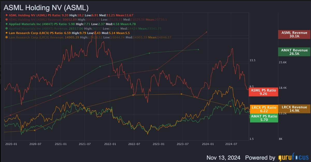
Task: Select the green AMAT Revenue 26.5K label
Action: click(x=294, y=52)
